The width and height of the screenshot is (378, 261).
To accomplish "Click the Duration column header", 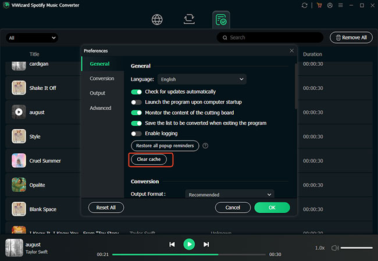I will coord(312,54).
